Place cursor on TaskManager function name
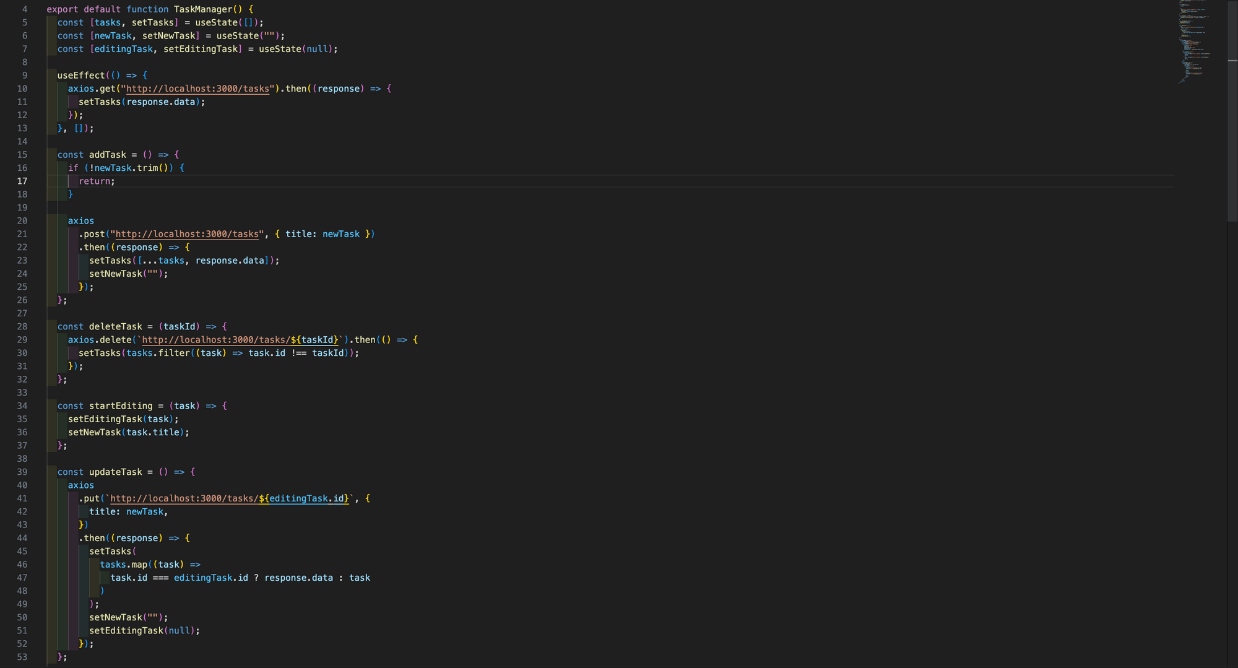 (202, 9)
